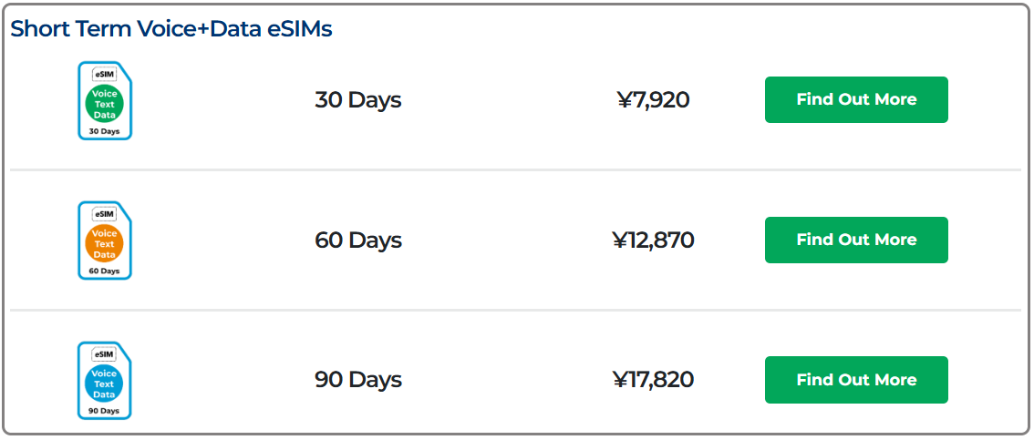1034x440 pixels.
Task: Click the blue Voice Text Data circle
Action: (105, 384)
